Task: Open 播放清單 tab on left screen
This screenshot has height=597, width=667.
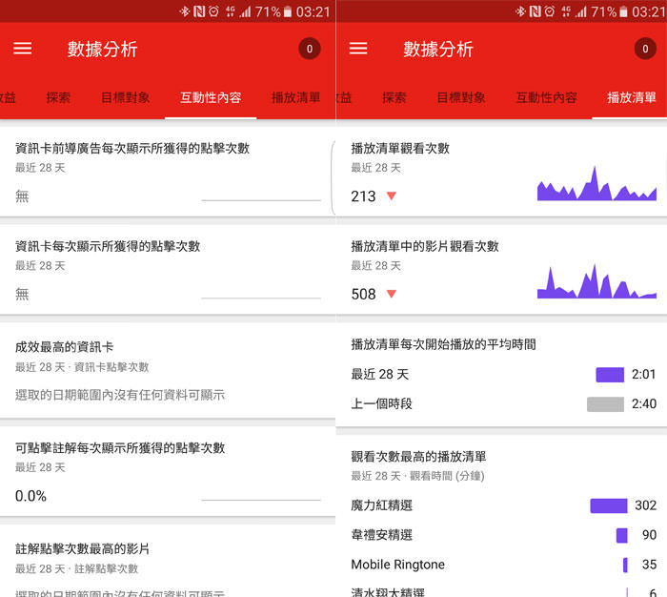Action: (x=296, y=97)
